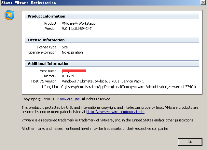
Task: Close the About VMware Workstation dialog
Action: pyautogui.click(x=203, y=3)
